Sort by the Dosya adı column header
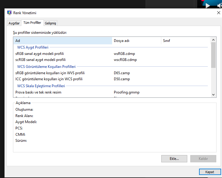This screenshot has height=178, width=222. (137, 40)
